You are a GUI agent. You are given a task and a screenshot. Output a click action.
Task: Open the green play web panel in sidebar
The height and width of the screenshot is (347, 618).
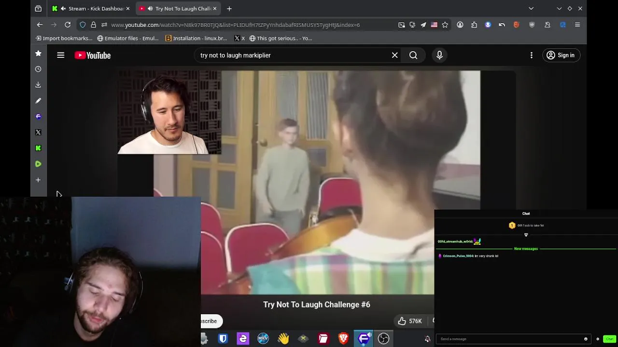coord(38,164)
